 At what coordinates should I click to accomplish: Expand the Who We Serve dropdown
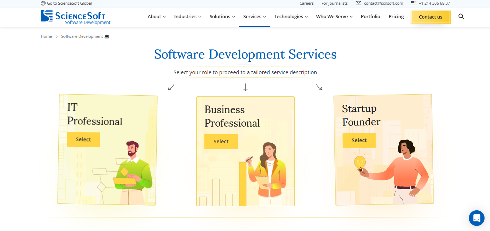[334, 16]
